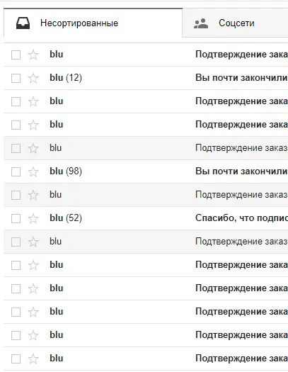Star the first blu email
288x372 pixels.
pos(33,55)
